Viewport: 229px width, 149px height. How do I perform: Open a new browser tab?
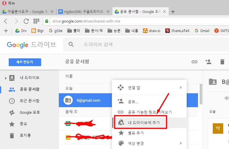point(173,12)
